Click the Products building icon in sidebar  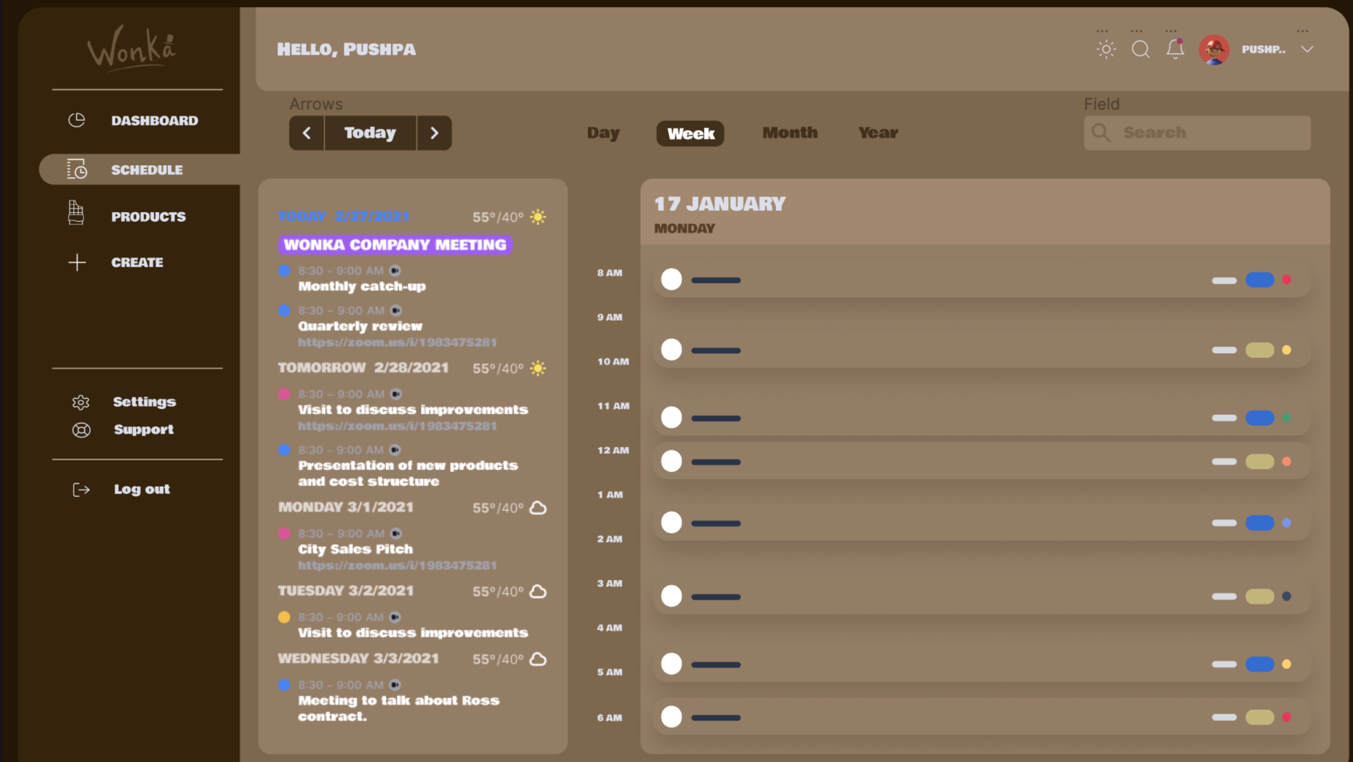76,213
